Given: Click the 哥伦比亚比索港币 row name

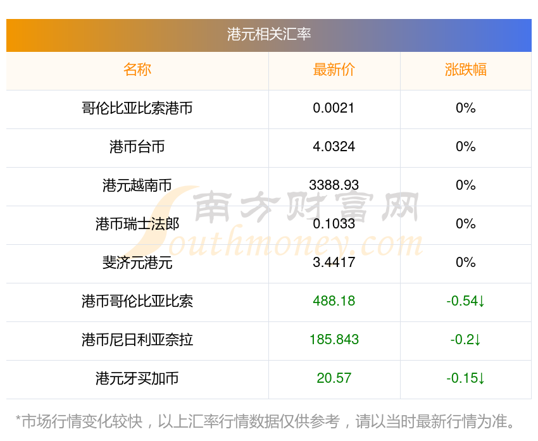Looking at the screenshot, I should click(137, 108).
